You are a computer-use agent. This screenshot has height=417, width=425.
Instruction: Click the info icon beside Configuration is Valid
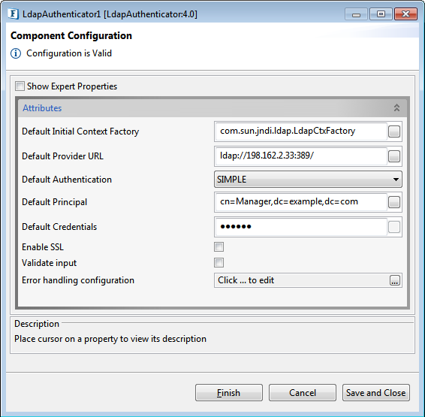click(16, 53)
